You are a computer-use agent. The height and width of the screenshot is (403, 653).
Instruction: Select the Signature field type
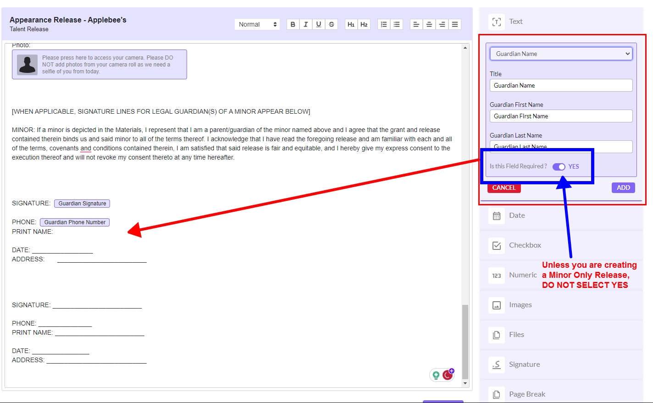point(524,364)
